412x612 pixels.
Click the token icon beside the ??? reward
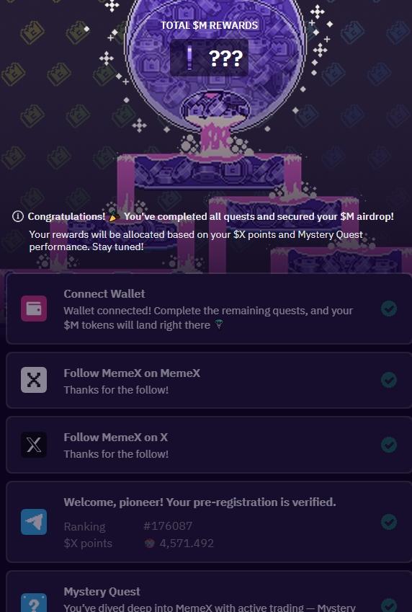(x=189, y=58)
